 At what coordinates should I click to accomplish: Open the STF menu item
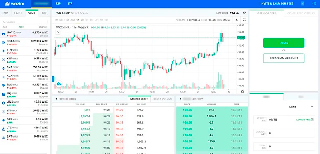coord(70,4)
